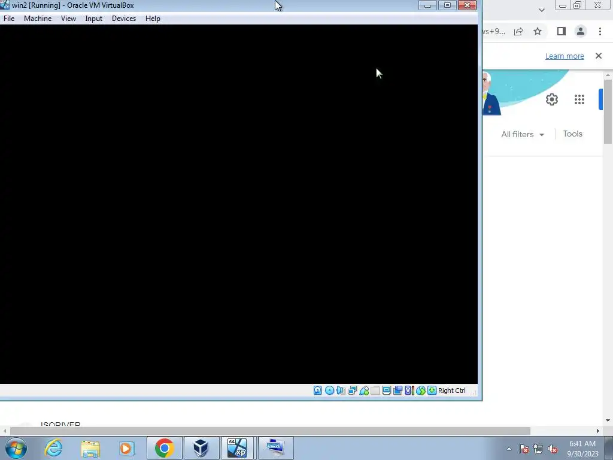
Task: Click the keyboard capture green arrow indicator
Action: point(432,391)
